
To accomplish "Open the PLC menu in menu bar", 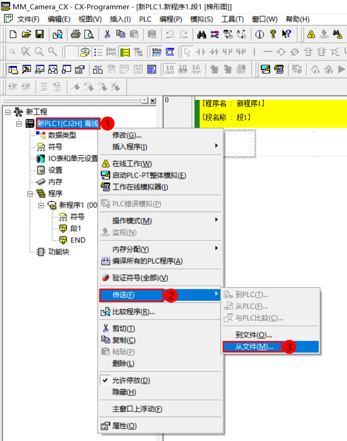I will 145,19.
